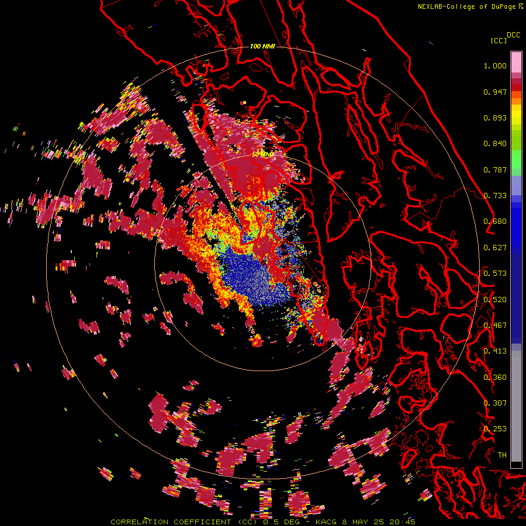Click the 0.253 scale value

pos(495,429)
